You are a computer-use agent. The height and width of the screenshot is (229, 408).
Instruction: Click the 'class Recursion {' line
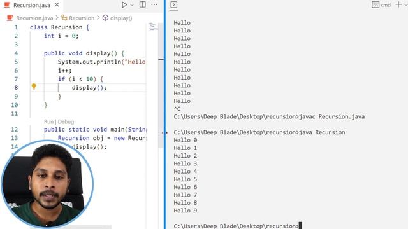59,27
